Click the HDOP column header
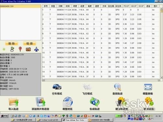Screen dimensions: 163x122 134,6
